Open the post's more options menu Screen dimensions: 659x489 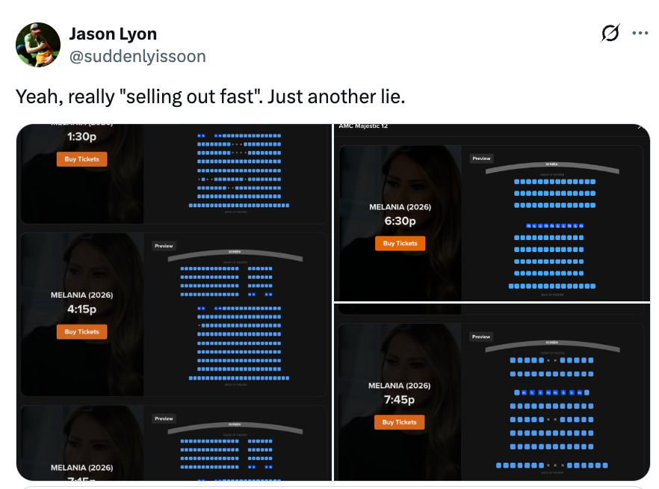pyautogui.click(x=640, y=33)
